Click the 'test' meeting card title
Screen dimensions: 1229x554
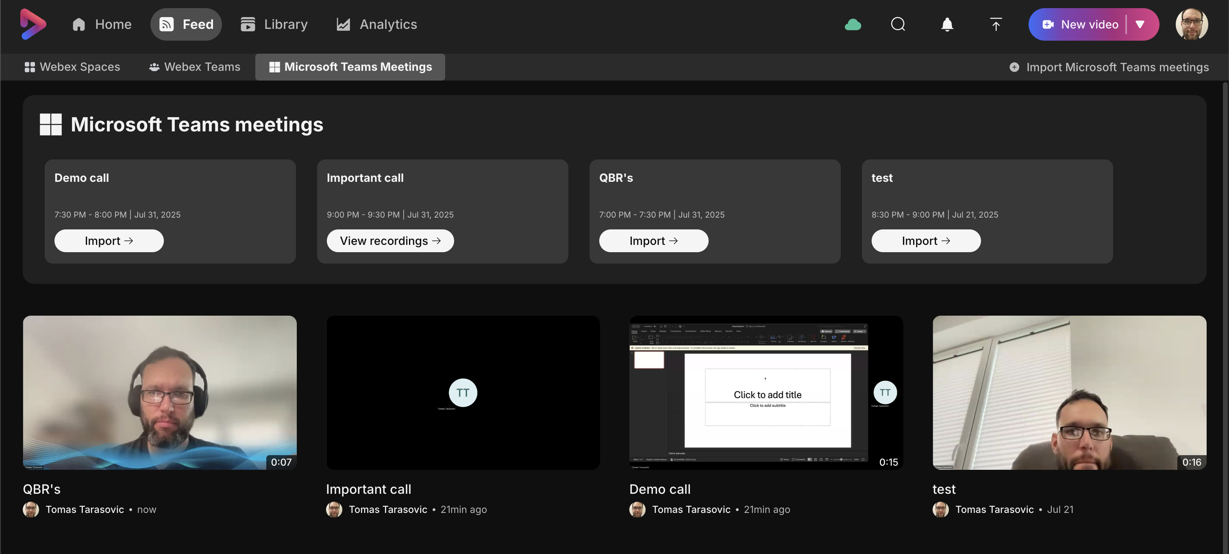882,178
